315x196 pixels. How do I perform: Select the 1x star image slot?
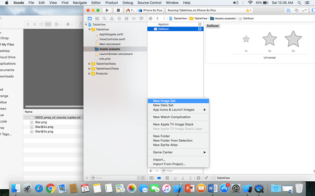coord(246,39)
